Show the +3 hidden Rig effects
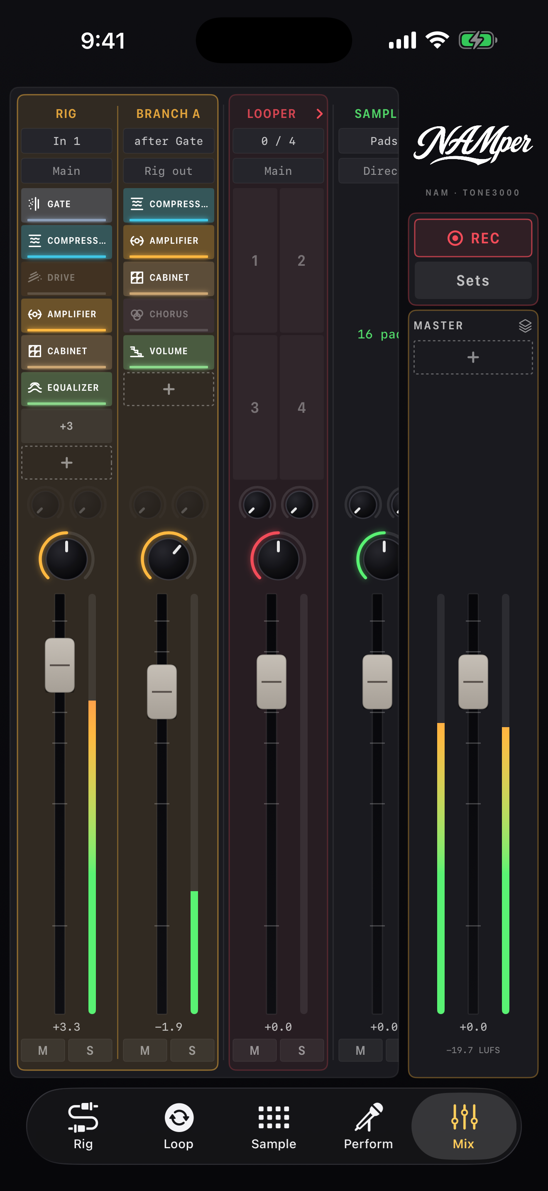The image size is (548, 1191). (x=66, y=426)
